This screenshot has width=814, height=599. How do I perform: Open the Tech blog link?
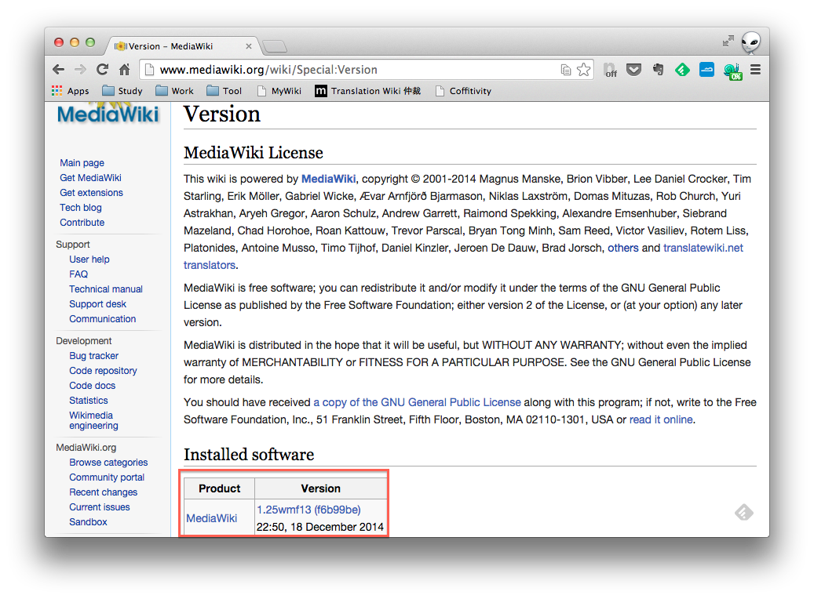(x=81, y=208)
